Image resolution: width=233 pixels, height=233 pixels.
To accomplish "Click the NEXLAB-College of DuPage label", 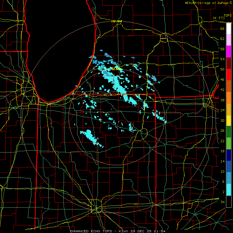I will click(x=207, y=3).
